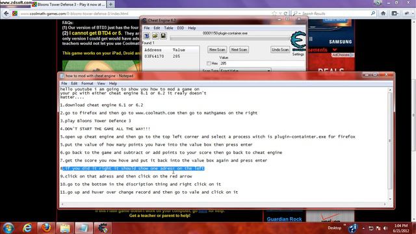Open Notepad Help menu
Screen dimensions: 416x234
coord(113,83)
